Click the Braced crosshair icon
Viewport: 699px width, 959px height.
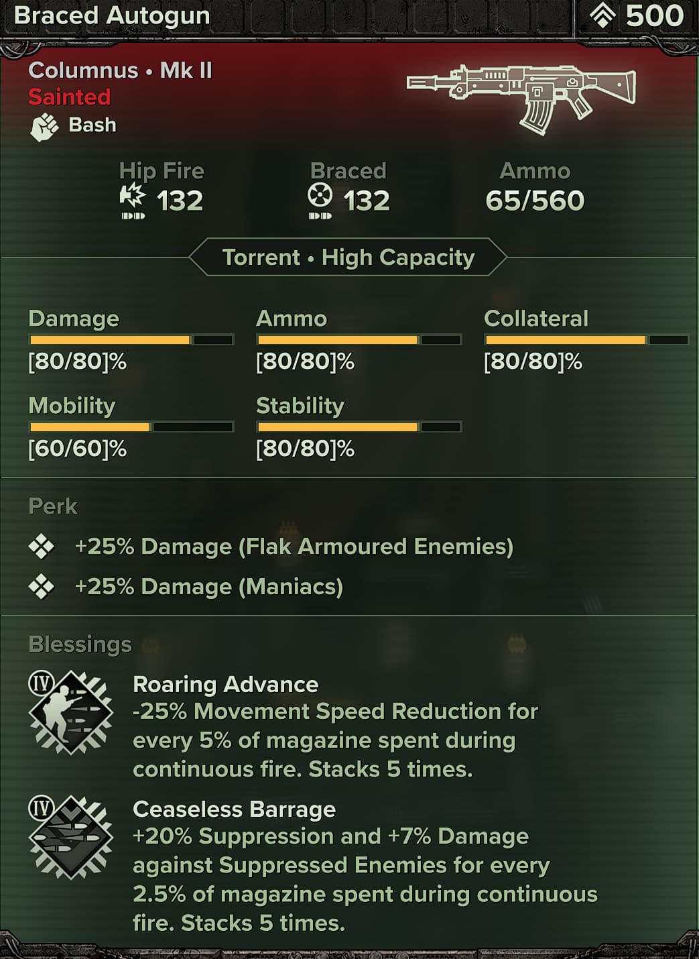320,196
